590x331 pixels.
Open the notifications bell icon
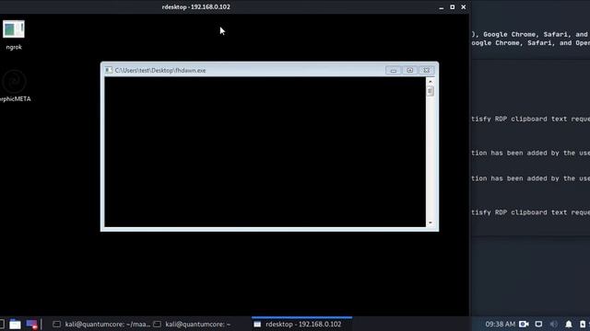click(569, 324)
